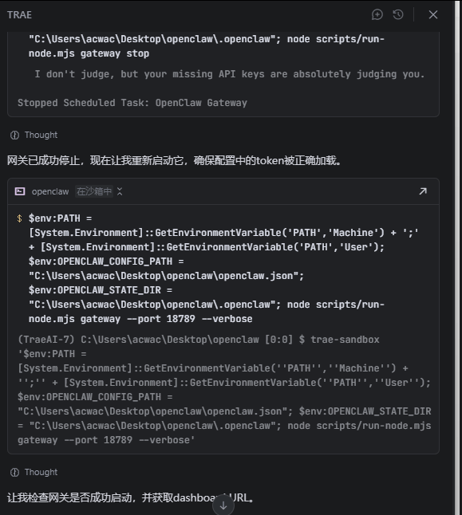This screenshot has width=462, height=515.
Task: Select the openclaw terminal label
Action: pyautogui.click(x=50, y=191)
